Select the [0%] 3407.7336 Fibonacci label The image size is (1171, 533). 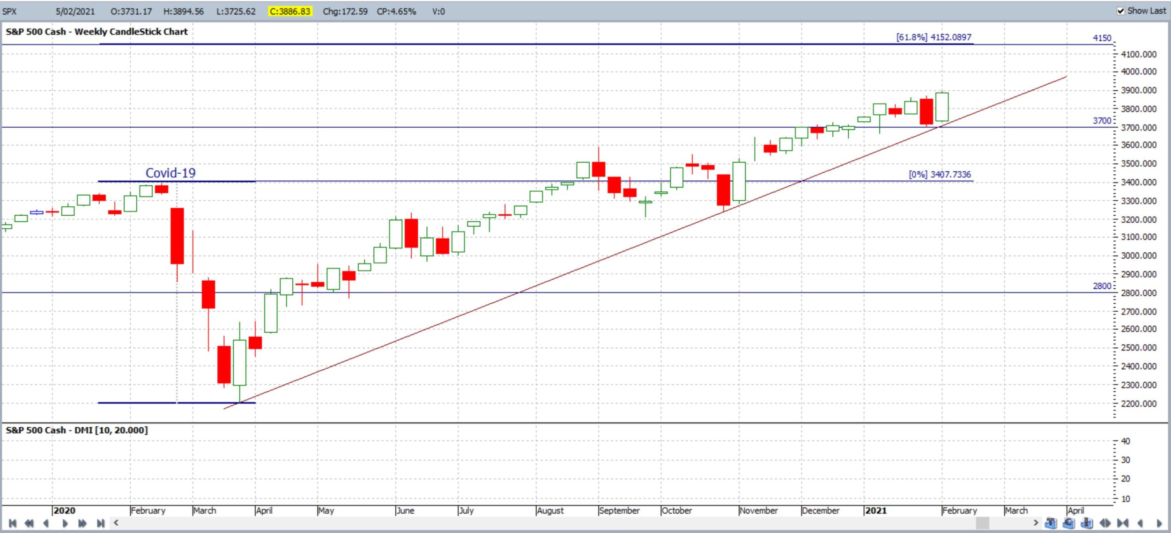(x=940, y=174)
